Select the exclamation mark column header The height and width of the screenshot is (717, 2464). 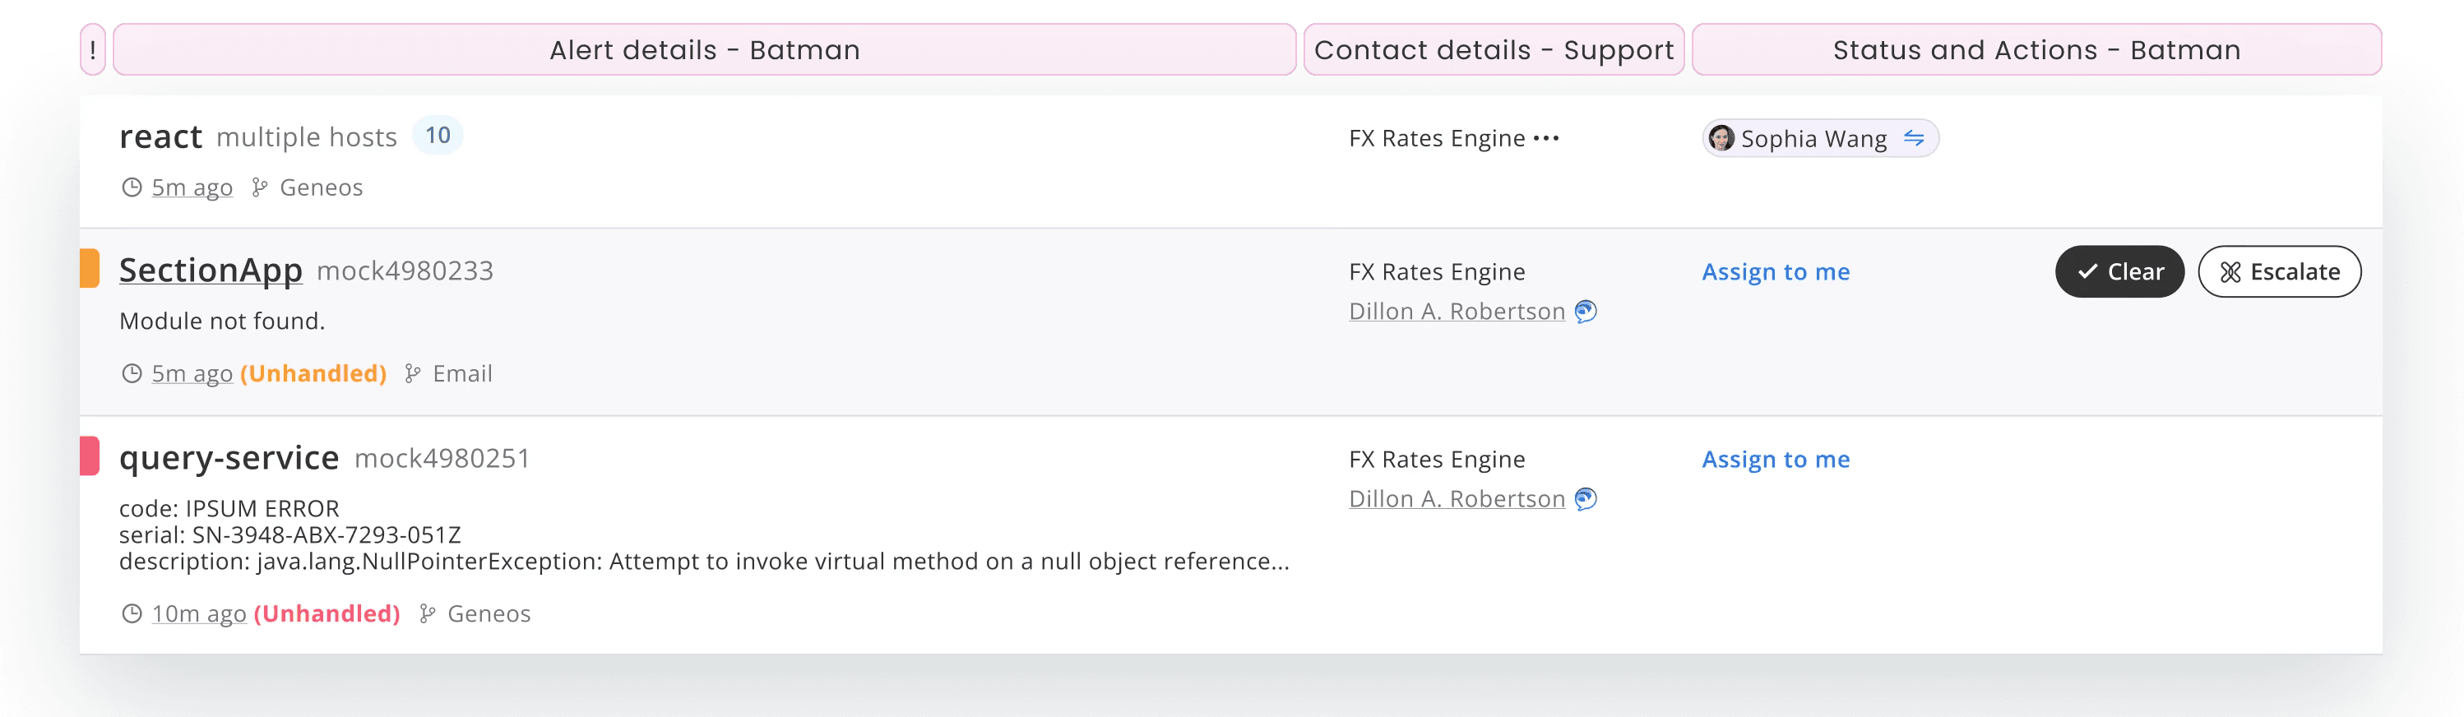(x=93, y=49)
